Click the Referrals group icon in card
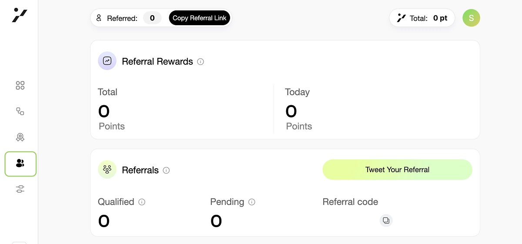 coord(107,170)
